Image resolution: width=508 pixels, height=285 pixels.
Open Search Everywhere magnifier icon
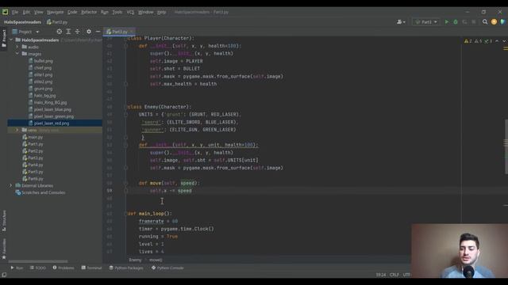coord(485,22)
